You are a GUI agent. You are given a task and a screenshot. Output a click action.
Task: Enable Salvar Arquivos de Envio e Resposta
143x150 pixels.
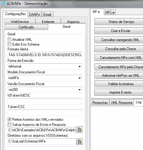9,125
